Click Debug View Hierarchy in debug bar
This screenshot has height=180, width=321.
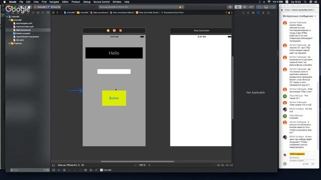coord(86,170)
